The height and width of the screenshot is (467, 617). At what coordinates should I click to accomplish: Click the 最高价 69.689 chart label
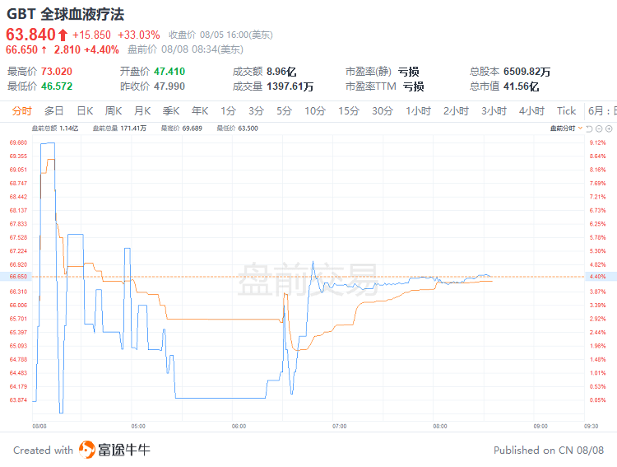point(182,128)
